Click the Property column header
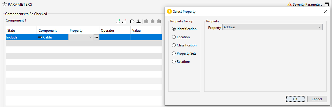 pyautogui.click(x=84, y=31)
